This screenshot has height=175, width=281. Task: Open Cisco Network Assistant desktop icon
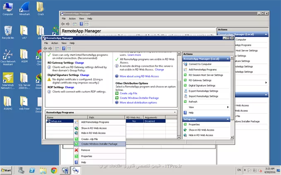pos(8,57)
